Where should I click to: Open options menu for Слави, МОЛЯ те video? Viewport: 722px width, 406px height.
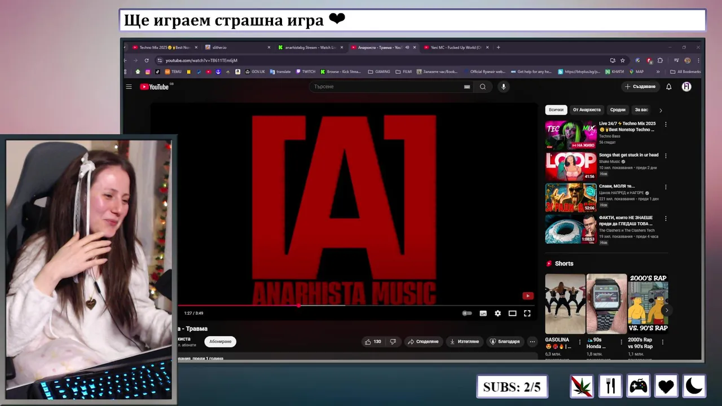pos(666,187)
